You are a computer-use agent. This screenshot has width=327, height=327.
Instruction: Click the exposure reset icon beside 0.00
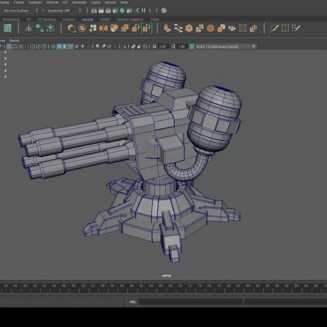tap(154, 47)
